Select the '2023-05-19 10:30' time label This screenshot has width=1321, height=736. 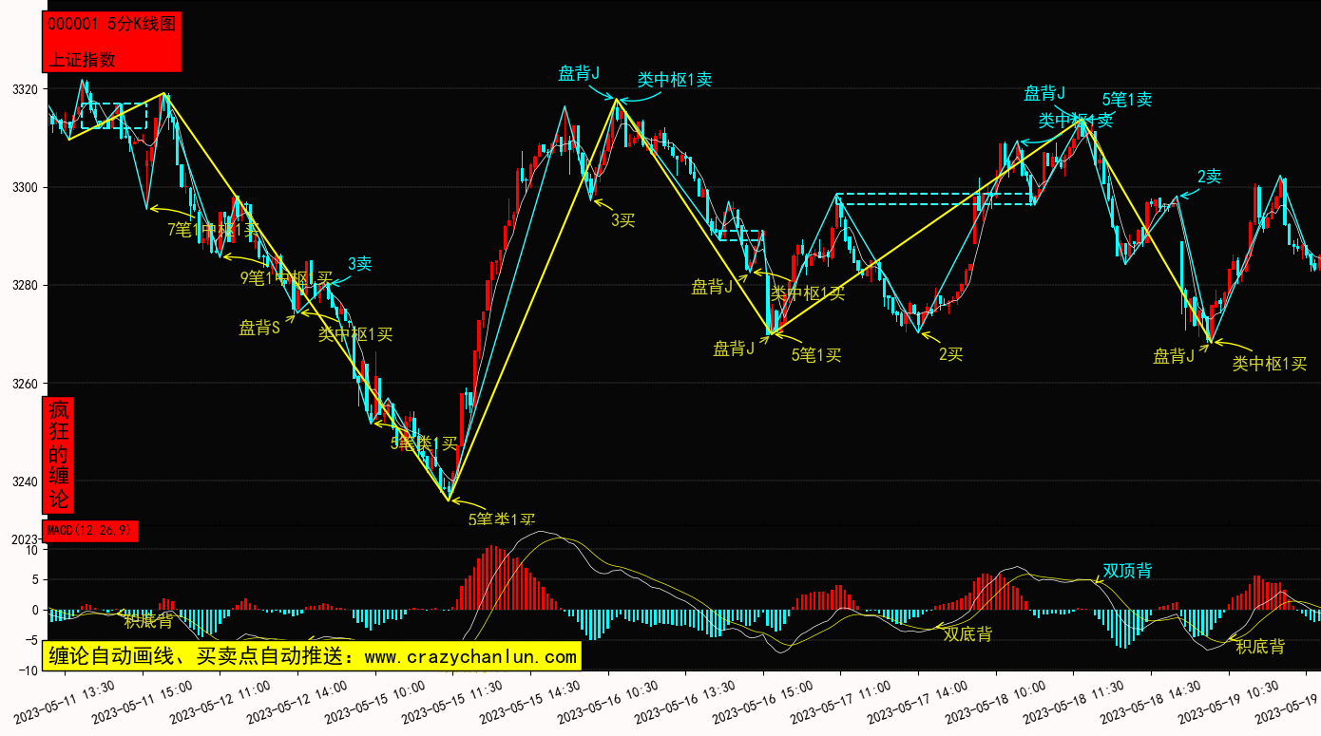(1229, 702)
